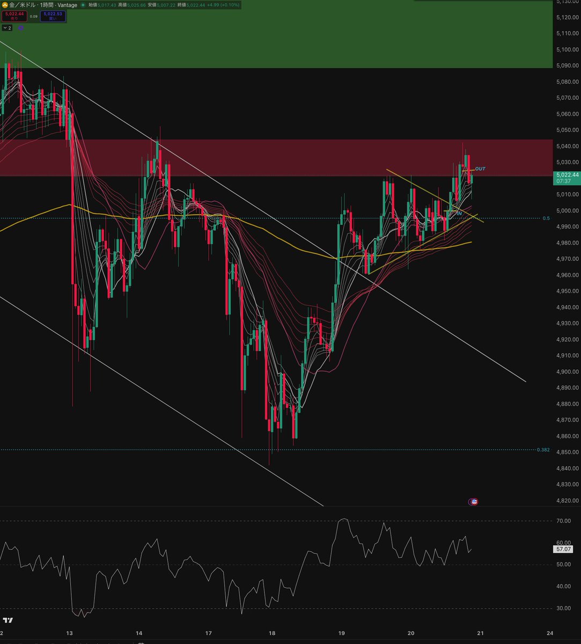Select the IN text label on the chart
The width and height of the screenshot is (581, 644).
(x=459, y=214)
